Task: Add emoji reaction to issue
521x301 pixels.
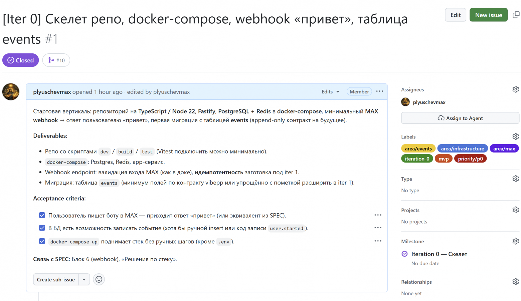Action: point(99,279)
